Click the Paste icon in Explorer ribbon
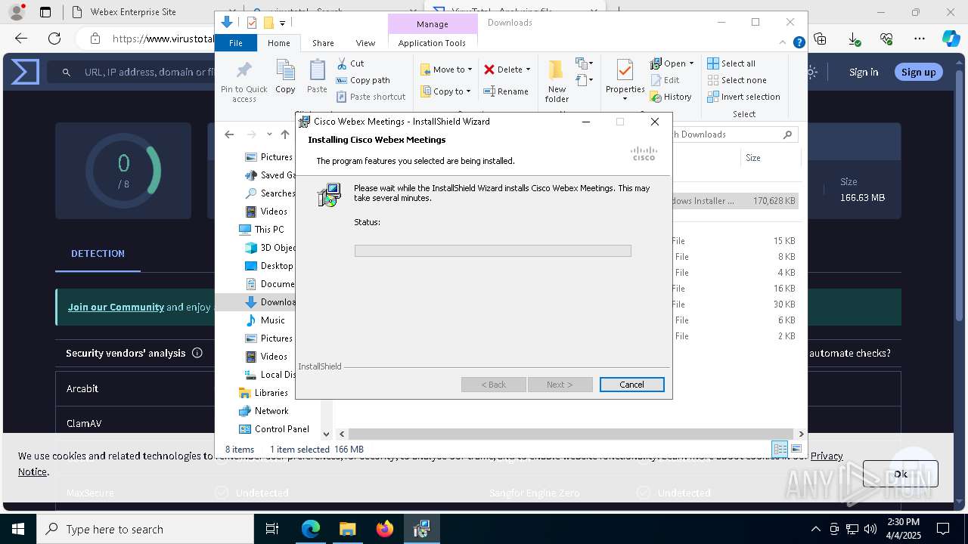 tap(317, 76)
